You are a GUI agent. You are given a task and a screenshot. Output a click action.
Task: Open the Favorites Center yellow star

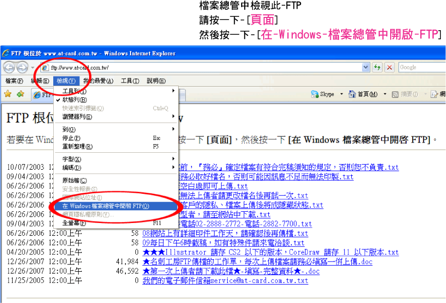tap(8, 94)
